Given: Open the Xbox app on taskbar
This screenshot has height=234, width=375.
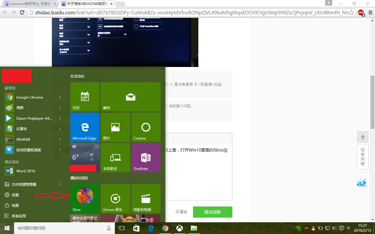Looking at the screenshot, I should tap(180, 228).
